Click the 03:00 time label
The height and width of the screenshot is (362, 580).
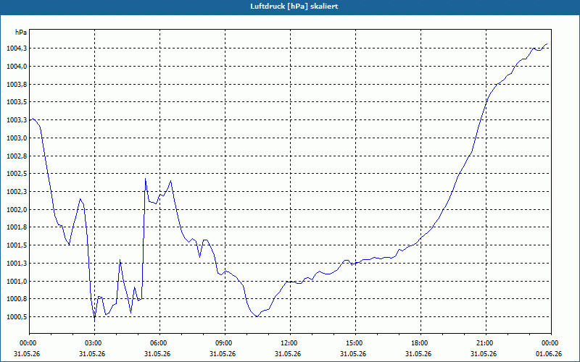coord(95,343)
